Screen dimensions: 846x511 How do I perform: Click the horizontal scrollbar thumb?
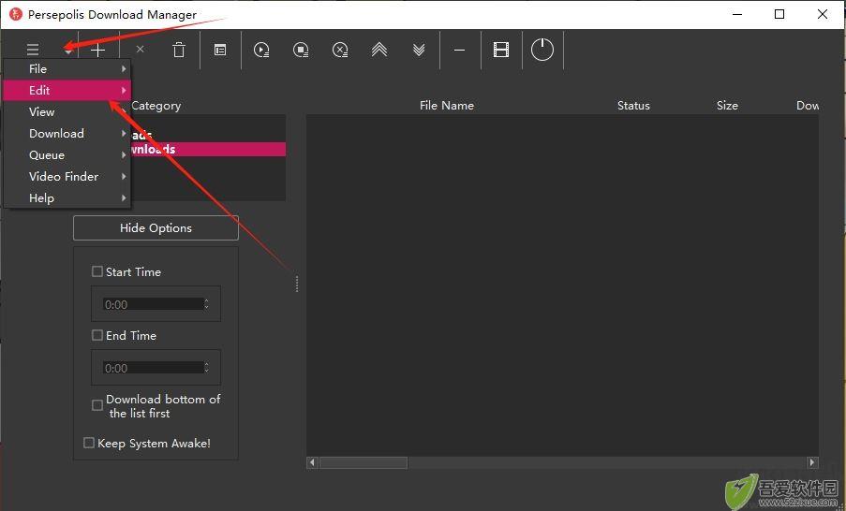click(364, 462)
